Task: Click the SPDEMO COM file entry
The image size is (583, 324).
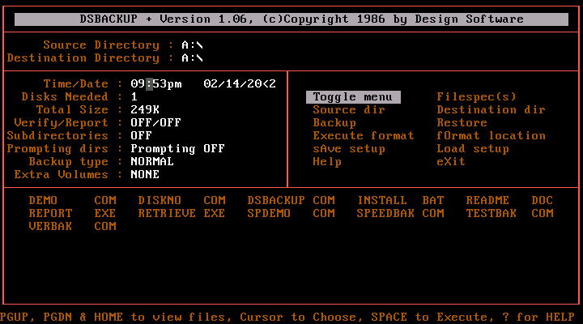Action: [291, 214]
